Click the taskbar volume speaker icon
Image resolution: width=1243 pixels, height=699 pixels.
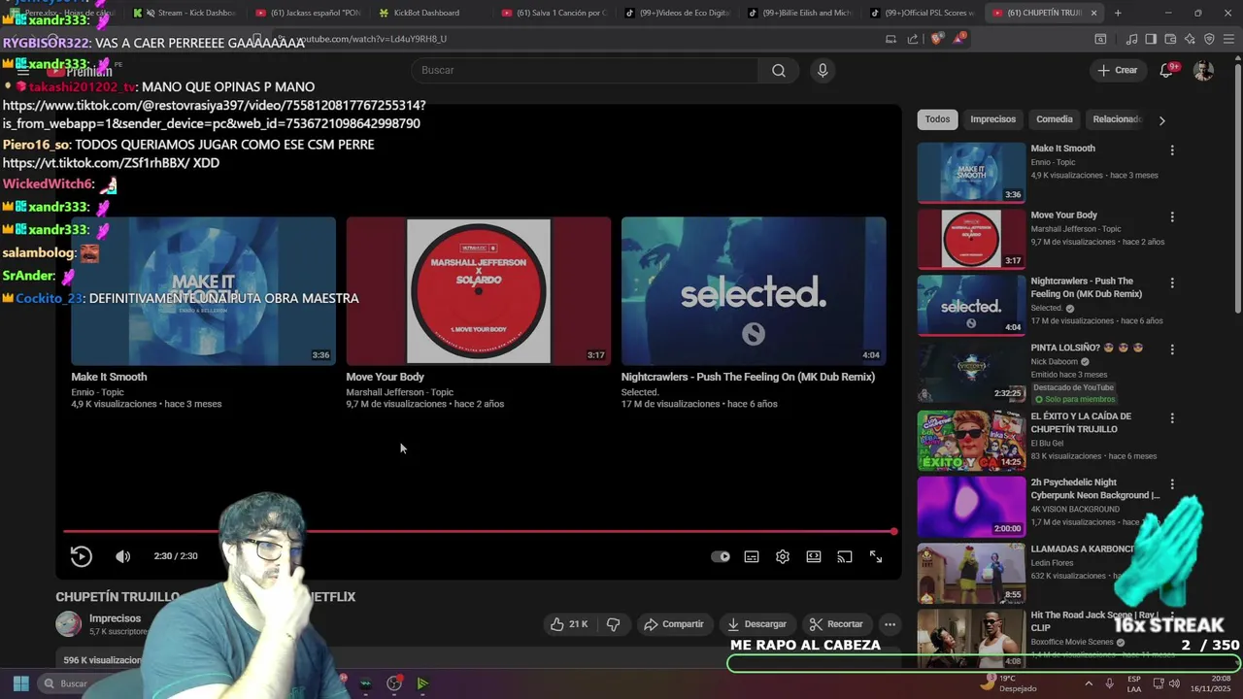1176,683
